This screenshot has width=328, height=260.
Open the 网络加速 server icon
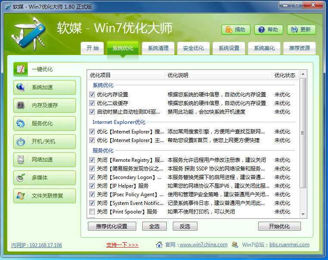click(21, 160)
